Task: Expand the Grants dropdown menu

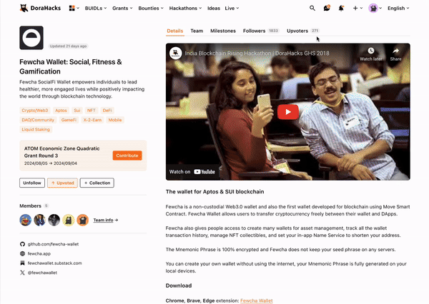Action: pyautogui.click(x=122, y=8)
